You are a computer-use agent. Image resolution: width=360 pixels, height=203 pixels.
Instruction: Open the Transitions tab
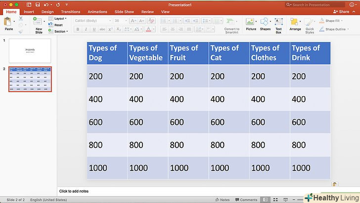click(x=70, y=11)
